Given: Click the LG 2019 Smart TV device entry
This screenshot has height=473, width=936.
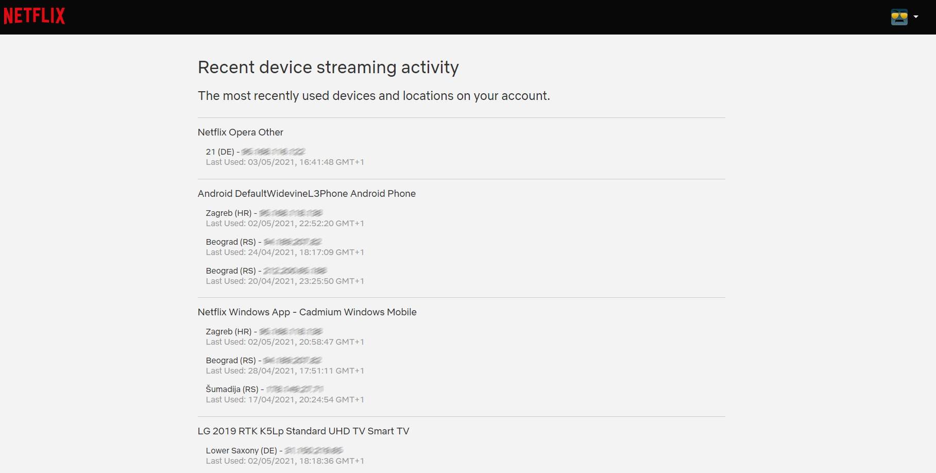Looking at the screenshot, I should pyautogui.click(x=303, y=431).
